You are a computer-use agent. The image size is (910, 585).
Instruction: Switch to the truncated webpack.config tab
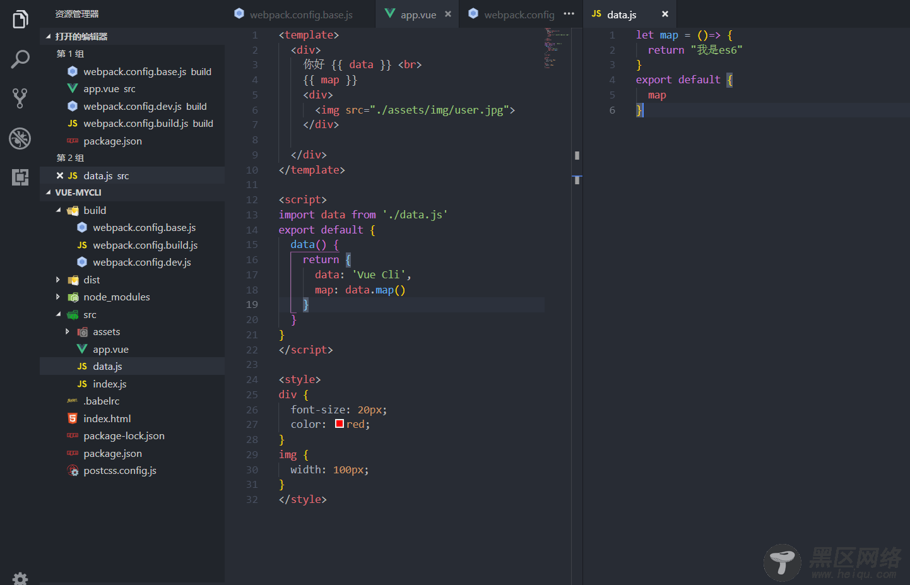click(x=512, y=14)
